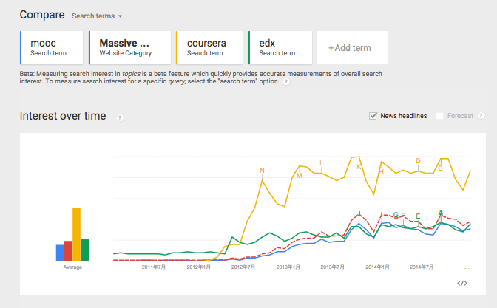Click the +Add term button

(x=352, y=47)
